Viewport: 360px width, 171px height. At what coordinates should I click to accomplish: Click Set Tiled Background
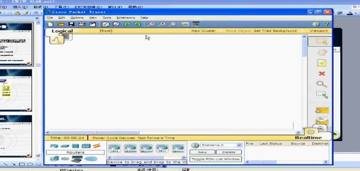[275, 31]
